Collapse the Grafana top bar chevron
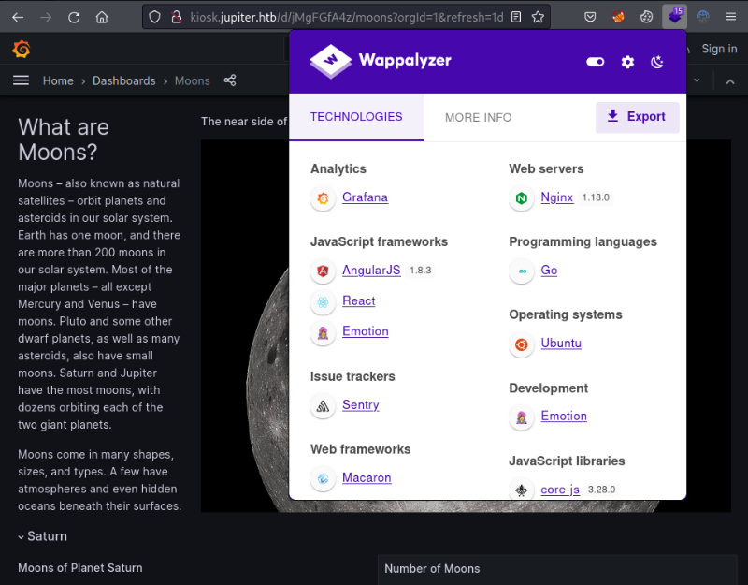The height and width of the screenshot is (585, 748). [x=730, y=81]
